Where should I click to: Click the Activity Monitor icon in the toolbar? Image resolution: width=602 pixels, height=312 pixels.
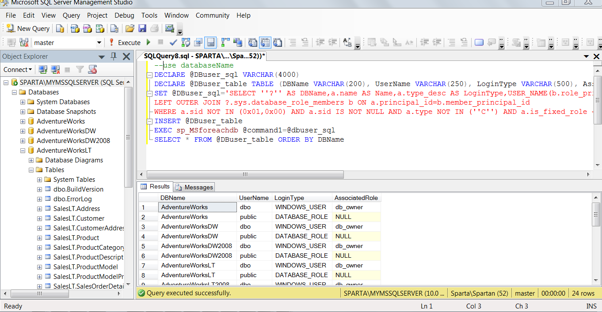[169, 29]
